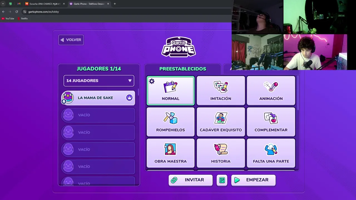
Task: Pick the Cadáver Exquisito mode
Action: pyautogui.click(x=221, y=122)
